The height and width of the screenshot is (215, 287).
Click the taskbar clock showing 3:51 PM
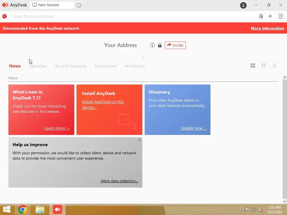click(x=275, y=210)
